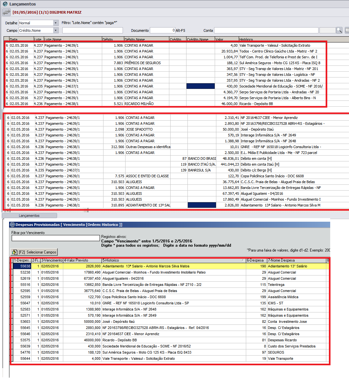Click the BANCO DO BRASI credit cell
The width and height of the screenshot is (349, 387).
click(x=202, y=158)
